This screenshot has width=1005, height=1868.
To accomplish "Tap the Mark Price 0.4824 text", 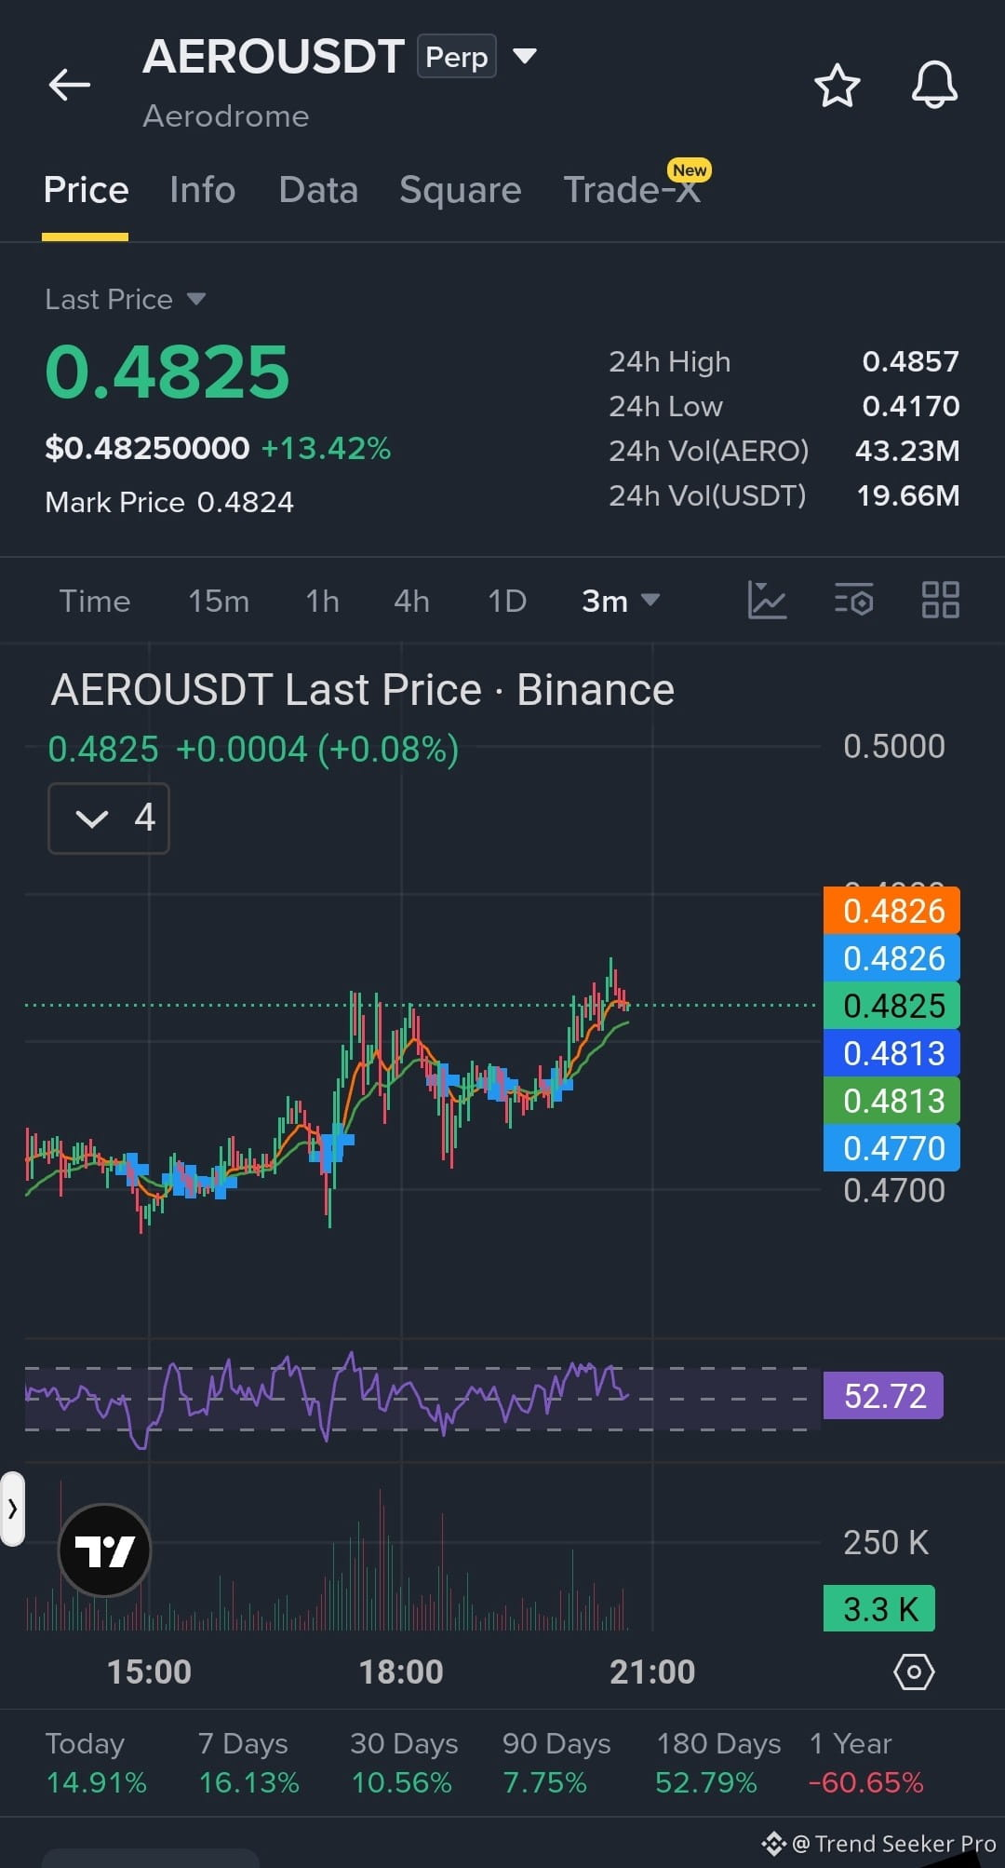I will (x=169, y=503).
